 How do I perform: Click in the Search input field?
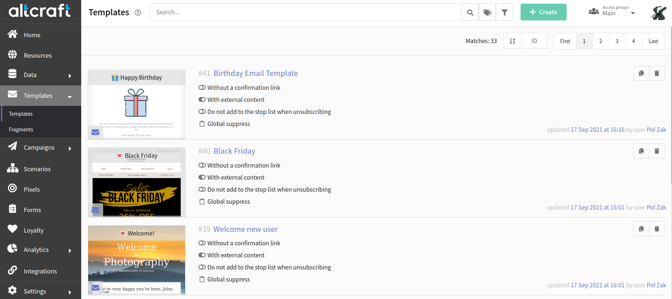(305, 12)
